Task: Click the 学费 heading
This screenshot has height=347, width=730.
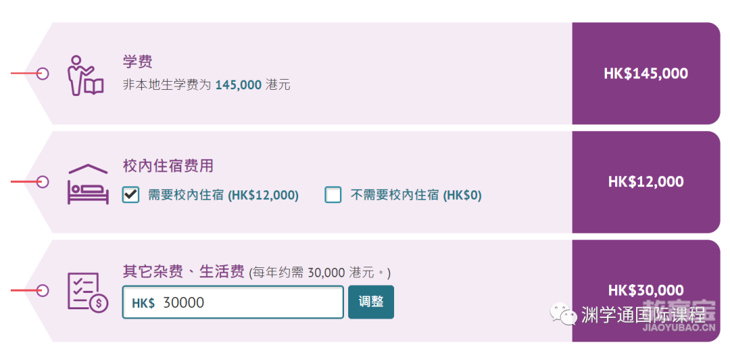Action: click(138, 62)
